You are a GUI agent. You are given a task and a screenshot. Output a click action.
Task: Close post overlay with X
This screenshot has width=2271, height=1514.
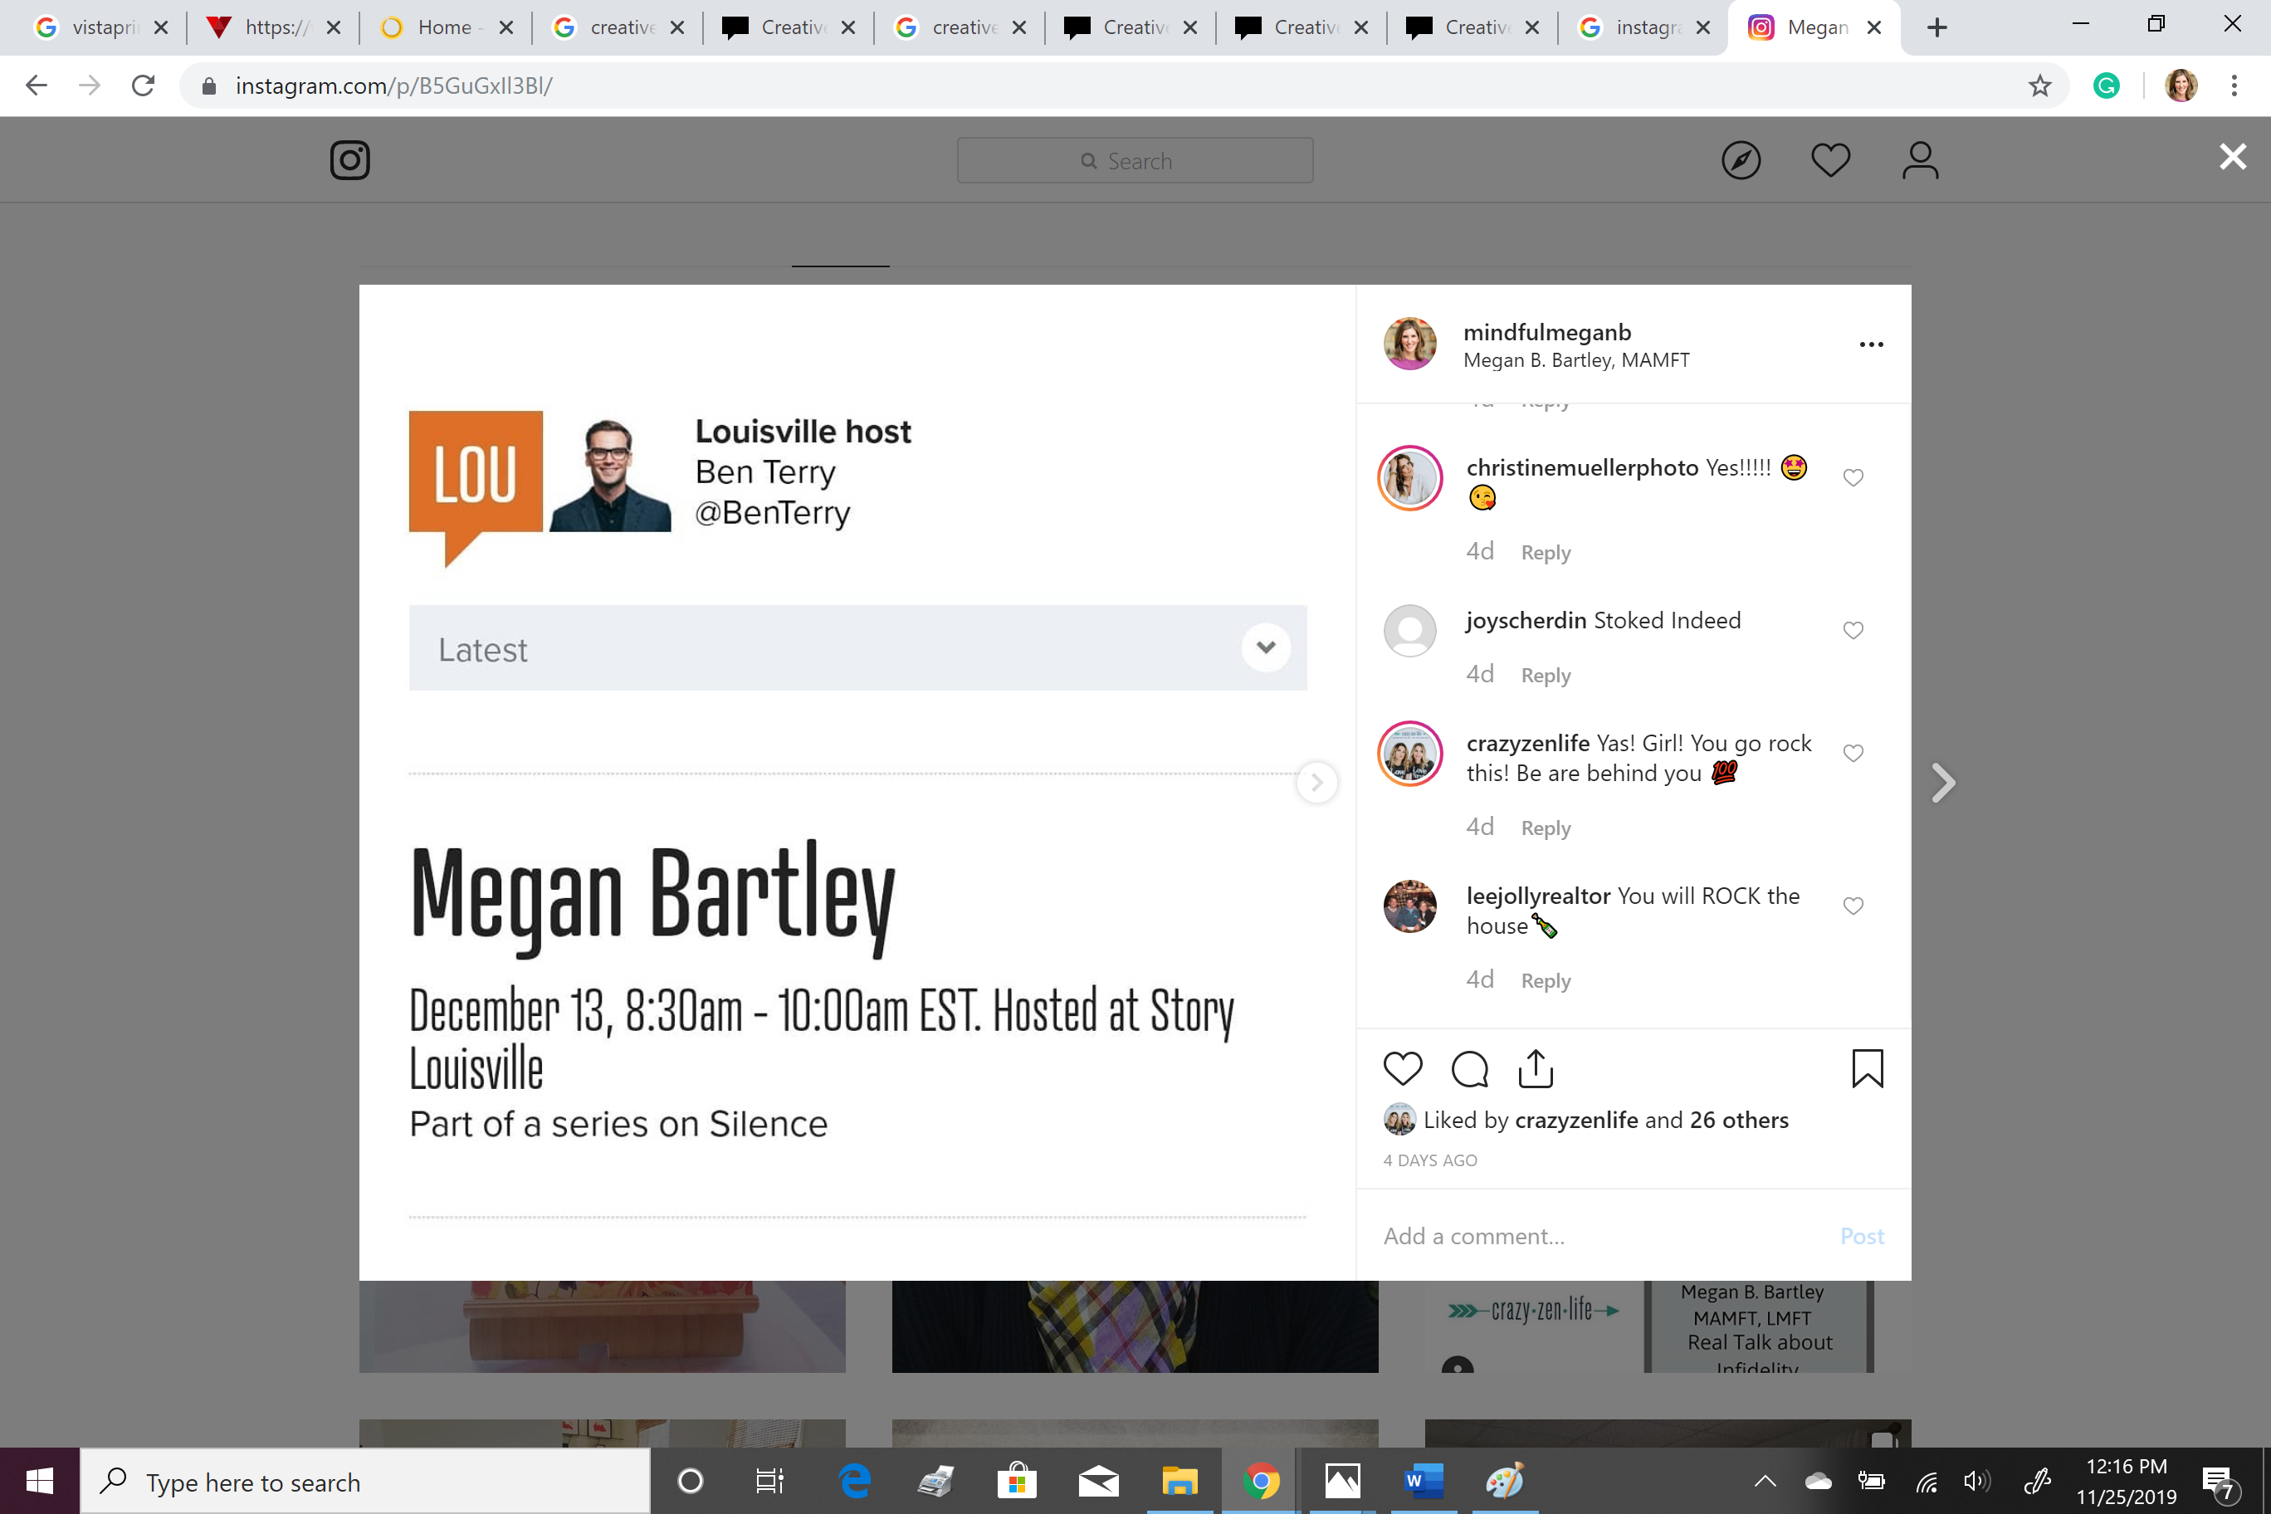pyautogui.click(x=2231, y=156)
